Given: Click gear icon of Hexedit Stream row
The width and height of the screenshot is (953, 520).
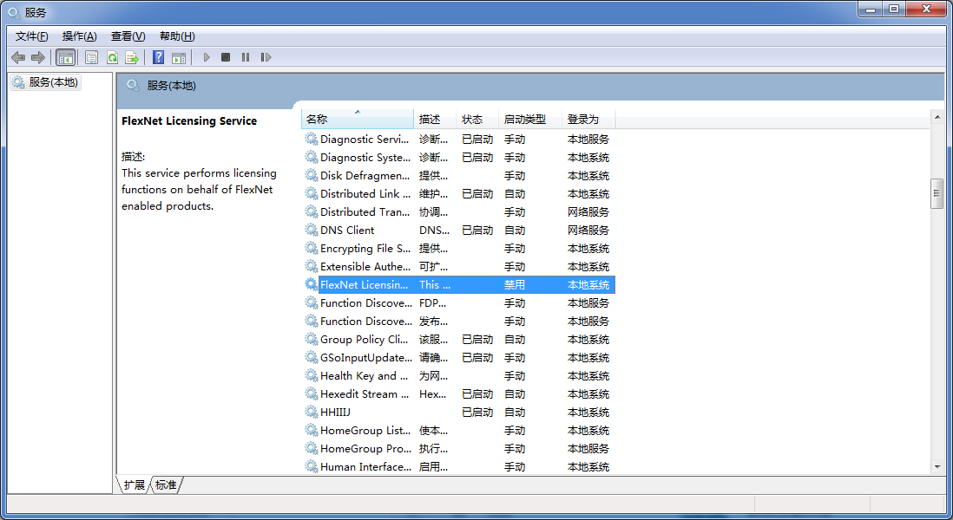Looking at the screenshot, I should [x=312, y=393].
